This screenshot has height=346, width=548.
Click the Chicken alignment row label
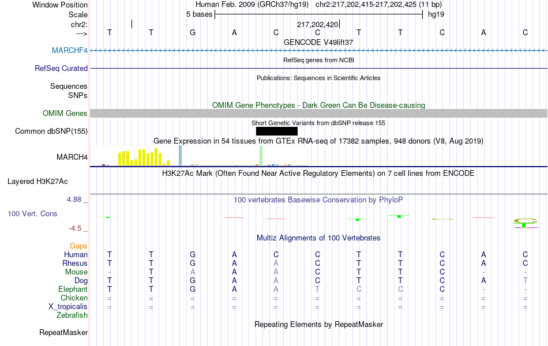pos(74,298)
